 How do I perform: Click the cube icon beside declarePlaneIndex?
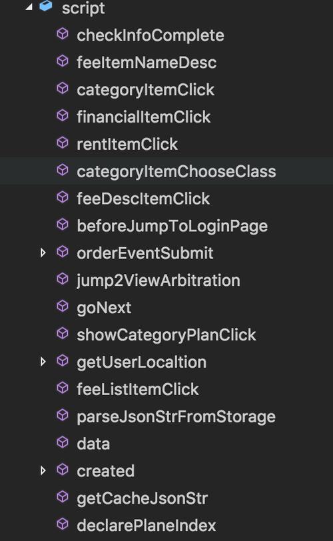(63, 524)
